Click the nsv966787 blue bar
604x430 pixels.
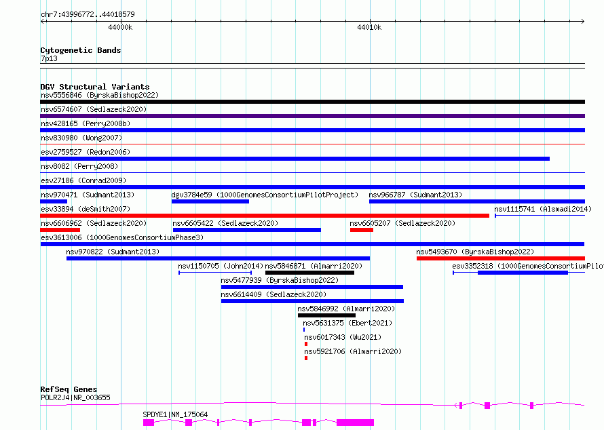(477, 201)
